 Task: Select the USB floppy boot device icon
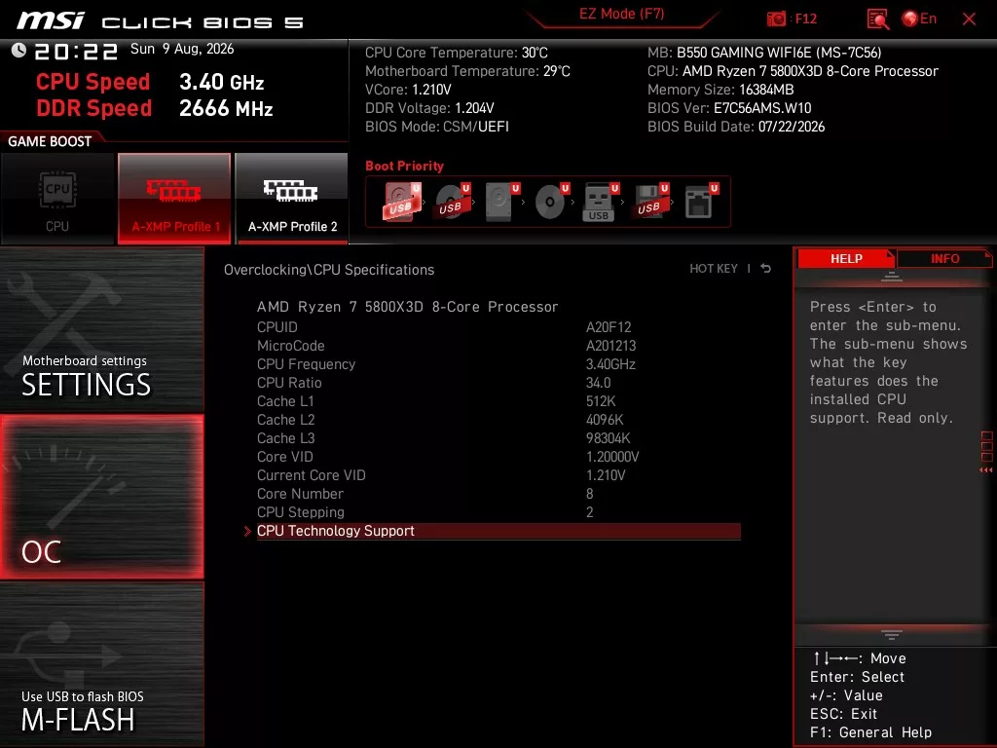(x=650, y=202)
